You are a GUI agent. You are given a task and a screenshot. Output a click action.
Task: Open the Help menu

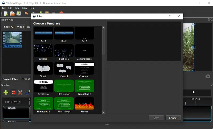pos(32,8)
